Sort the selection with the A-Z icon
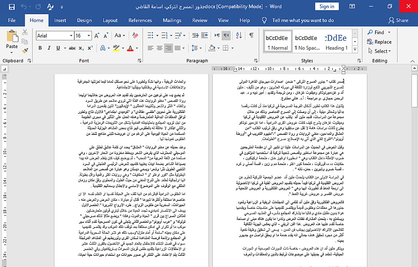418x267 pixels. pos(239,35)
